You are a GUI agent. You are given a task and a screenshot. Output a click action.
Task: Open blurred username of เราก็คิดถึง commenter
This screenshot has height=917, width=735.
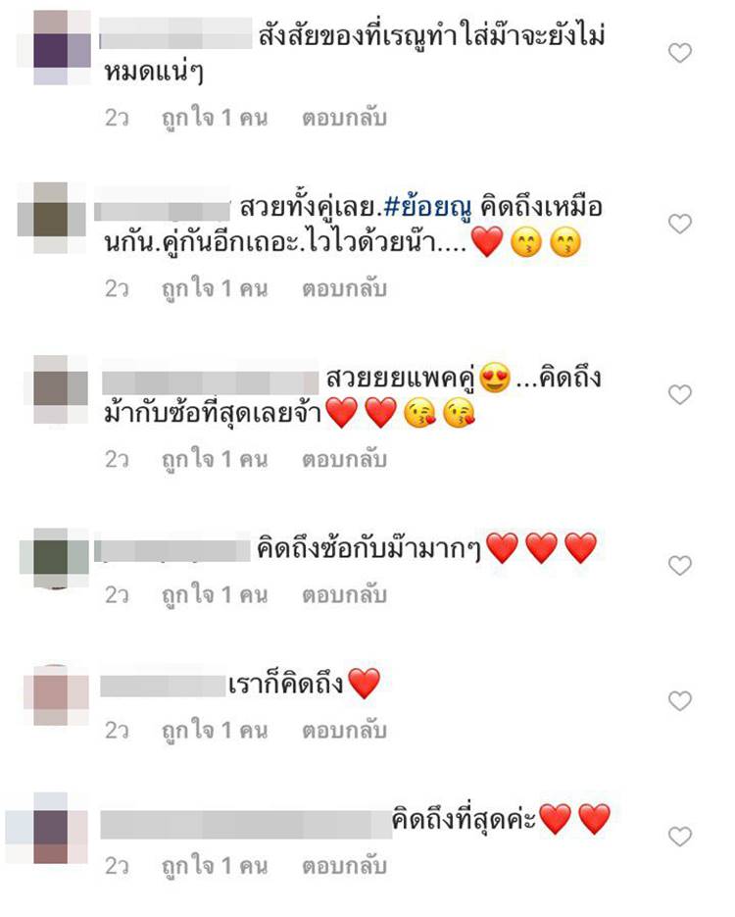[163, 686]
